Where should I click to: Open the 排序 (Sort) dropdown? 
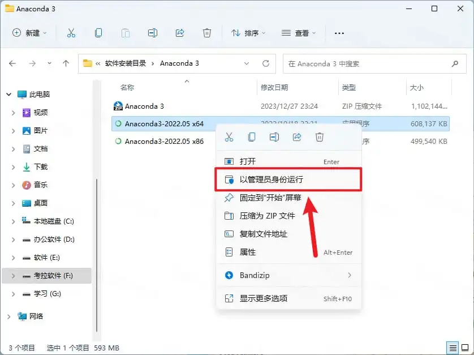[x=248, y=33]
